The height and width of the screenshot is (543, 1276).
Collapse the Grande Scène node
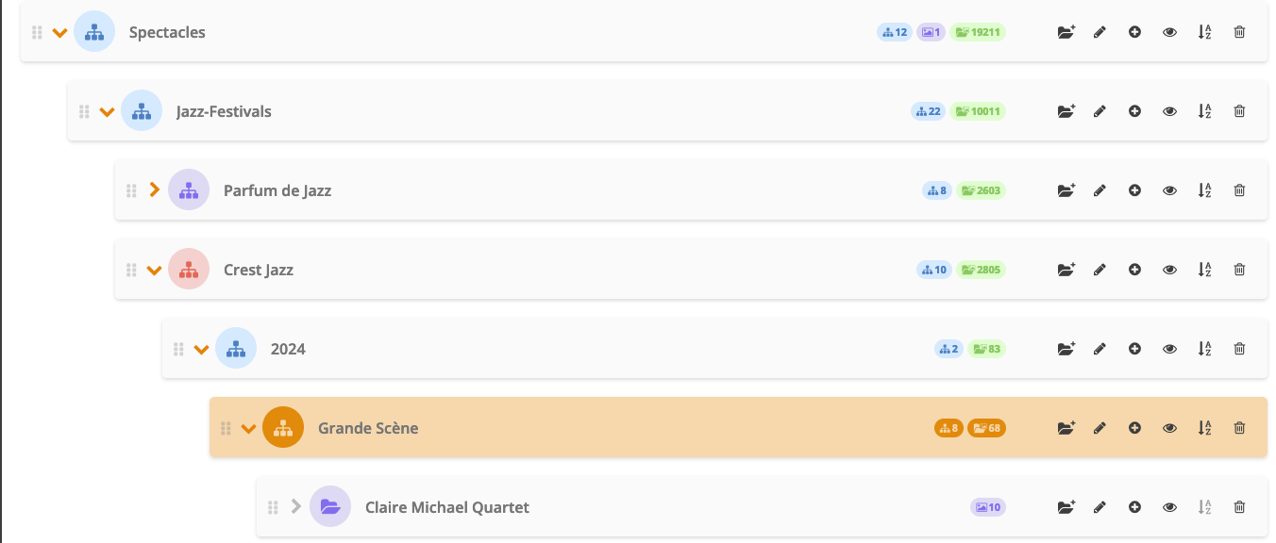(x=248, y=429)
